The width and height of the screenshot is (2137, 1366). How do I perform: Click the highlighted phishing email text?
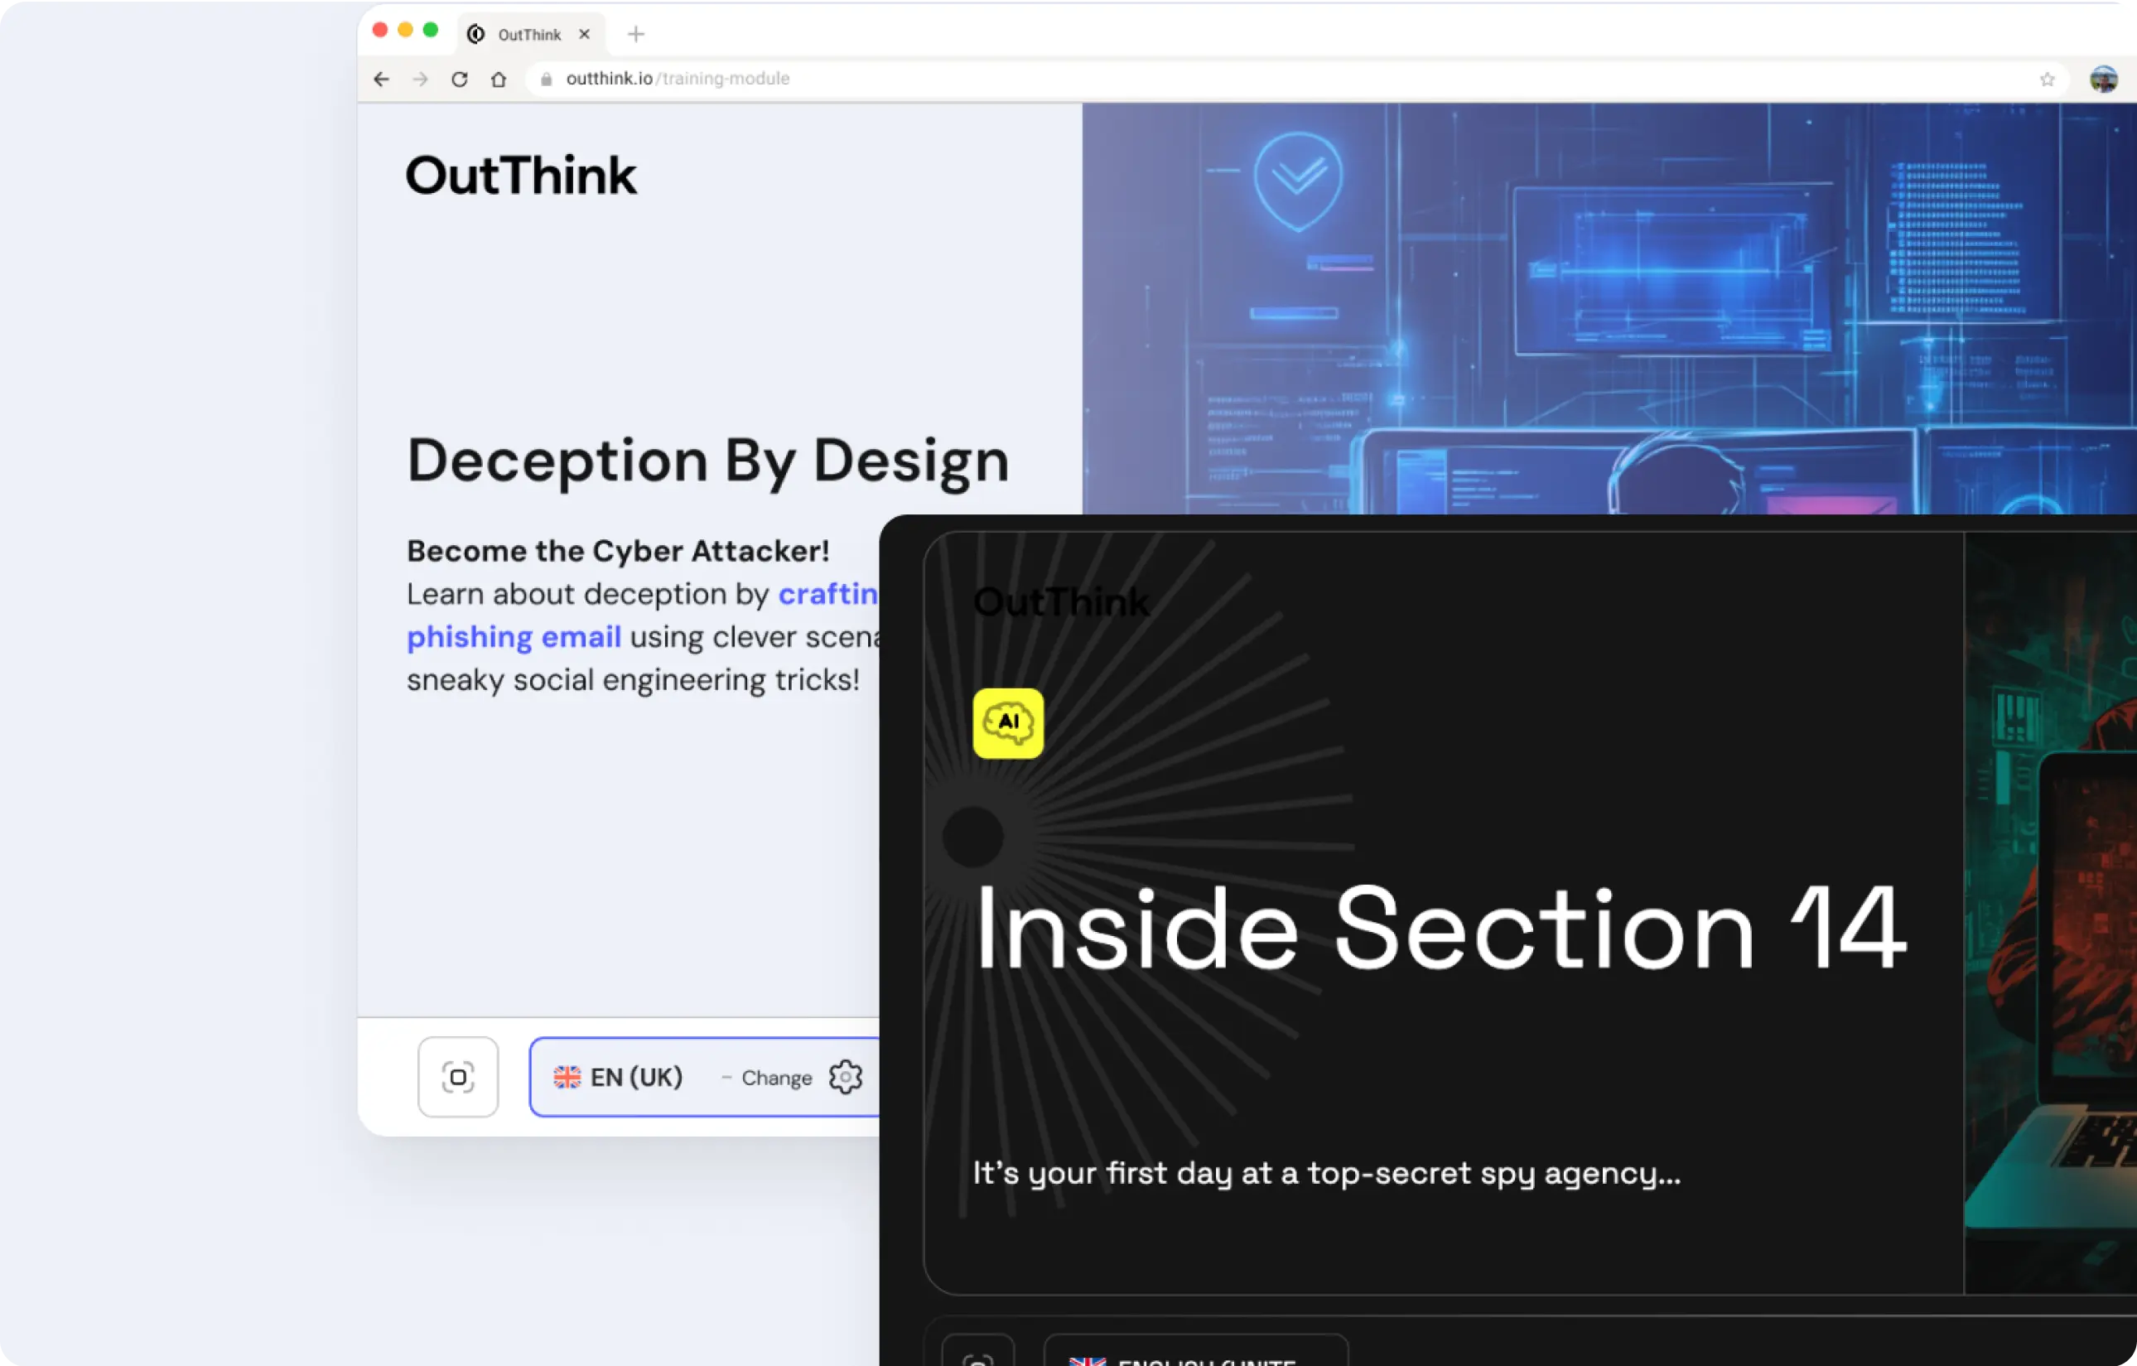[x=514, y=636]
